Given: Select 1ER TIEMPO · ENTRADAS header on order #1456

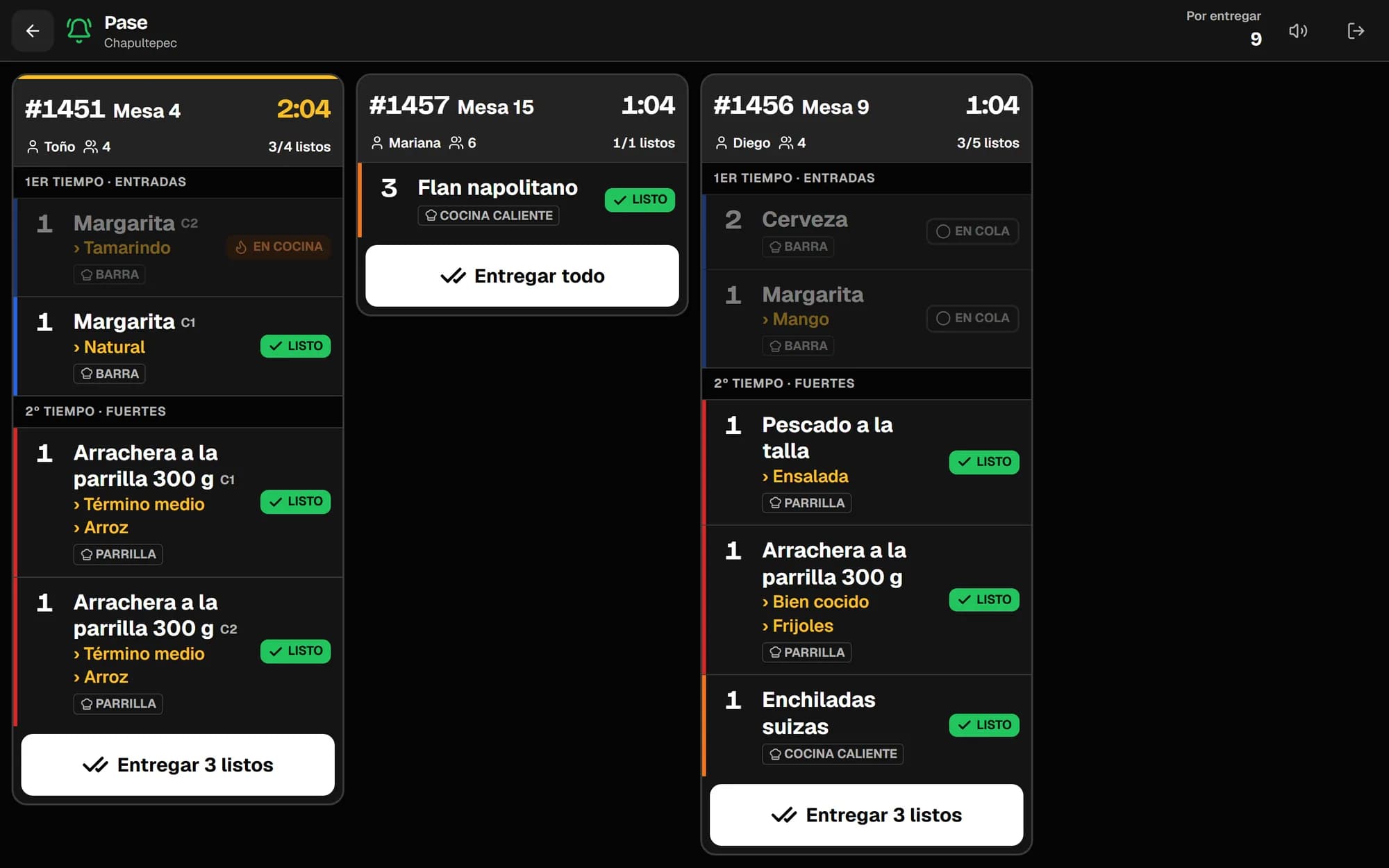Looking at the screenshot, I should pyautogui.click(x=867, y=178).
